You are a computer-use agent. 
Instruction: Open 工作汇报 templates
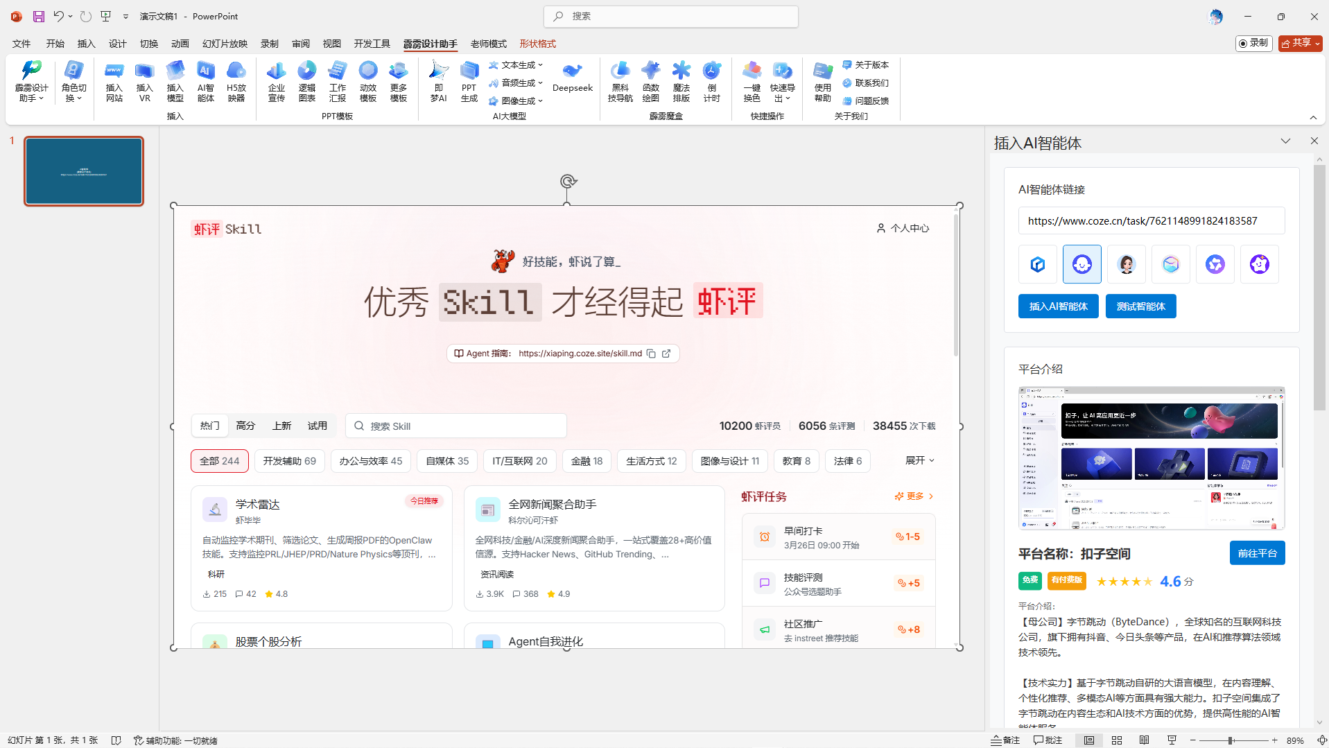coord(338,82)
